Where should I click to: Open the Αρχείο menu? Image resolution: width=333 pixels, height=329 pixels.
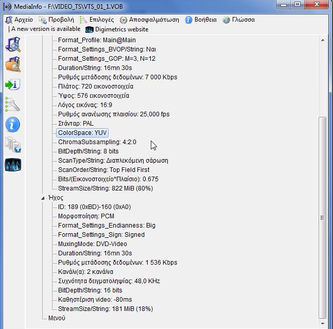click(x=19, y=20)
